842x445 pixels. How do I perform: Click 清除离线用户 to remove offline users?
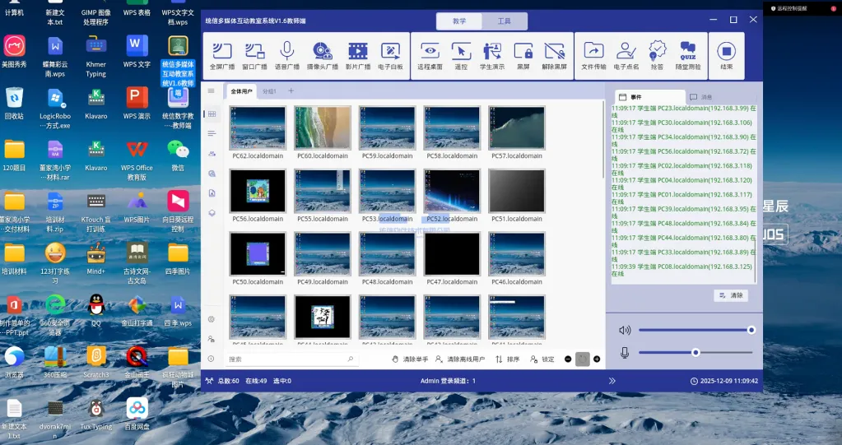[460, 359]
